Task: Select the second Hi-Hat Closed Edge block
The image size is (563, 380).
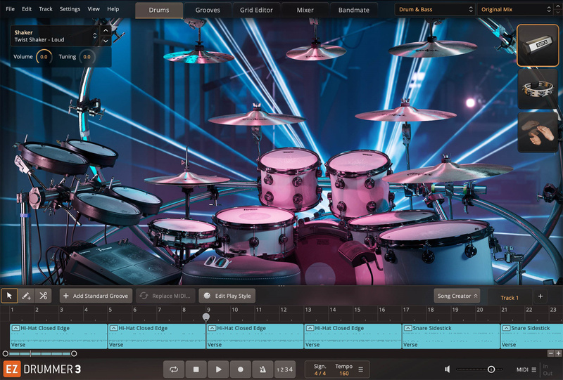Action: [x=156, y=336]
